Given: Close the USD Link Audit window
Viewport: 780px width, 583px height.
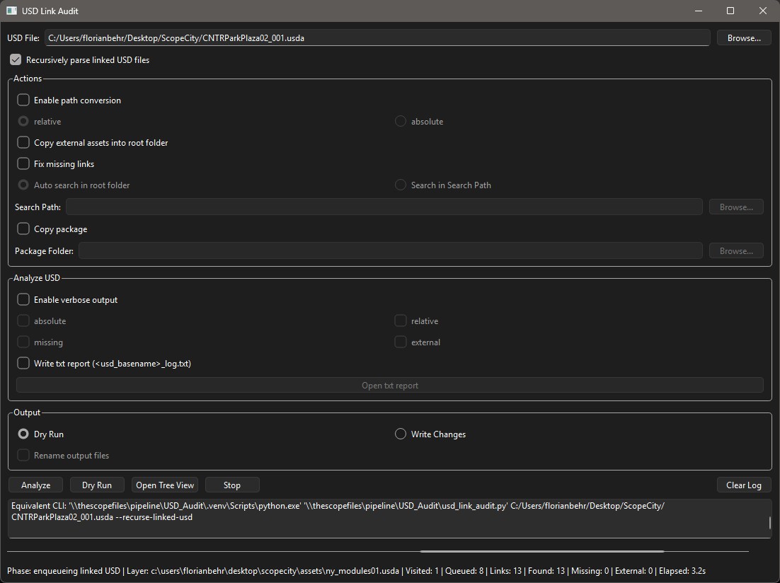Looking at the screenshot, I should pos(762,11).
